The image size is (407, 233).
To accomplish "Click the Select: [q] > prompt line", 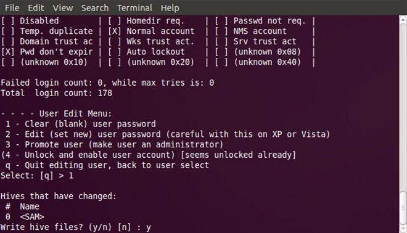I will pos(37,176).
